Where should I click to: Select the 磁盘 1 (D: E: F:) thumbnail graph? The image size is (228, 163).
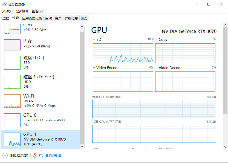(12, 82)
